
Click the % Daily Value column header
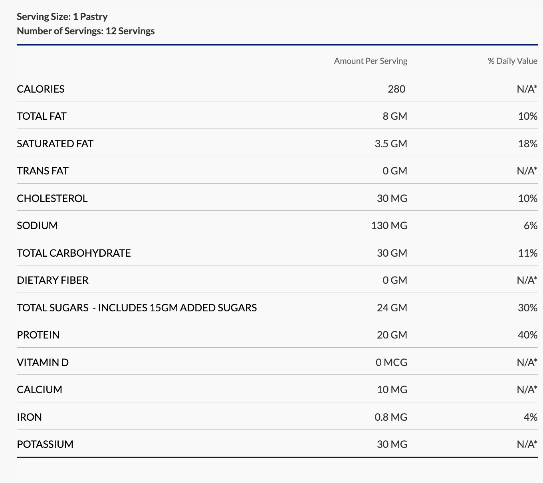(512, 61)
